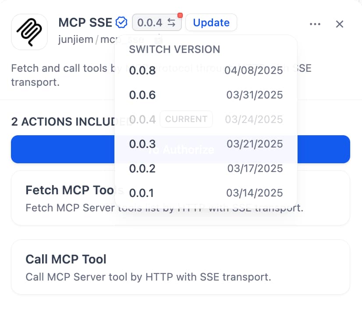The width and height of the screenshot is (362, 309).
Task: Click the MCP SSE title text
Action: pyautogui.click(x=85, y=22)
